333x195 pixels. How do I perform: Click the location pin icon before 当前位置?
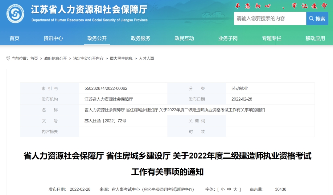[x=8, y=58]
